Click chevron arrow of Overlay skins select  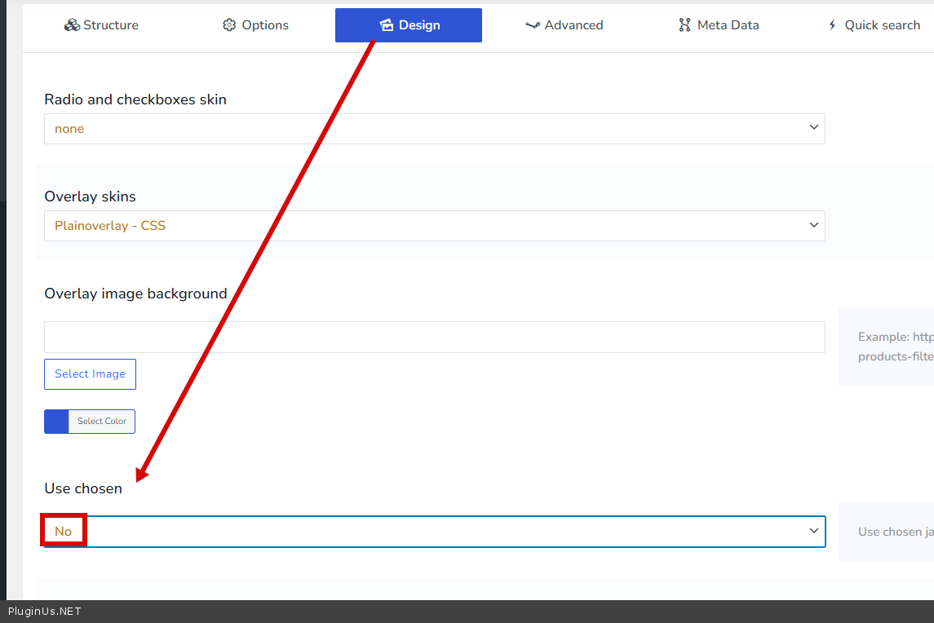813,225
